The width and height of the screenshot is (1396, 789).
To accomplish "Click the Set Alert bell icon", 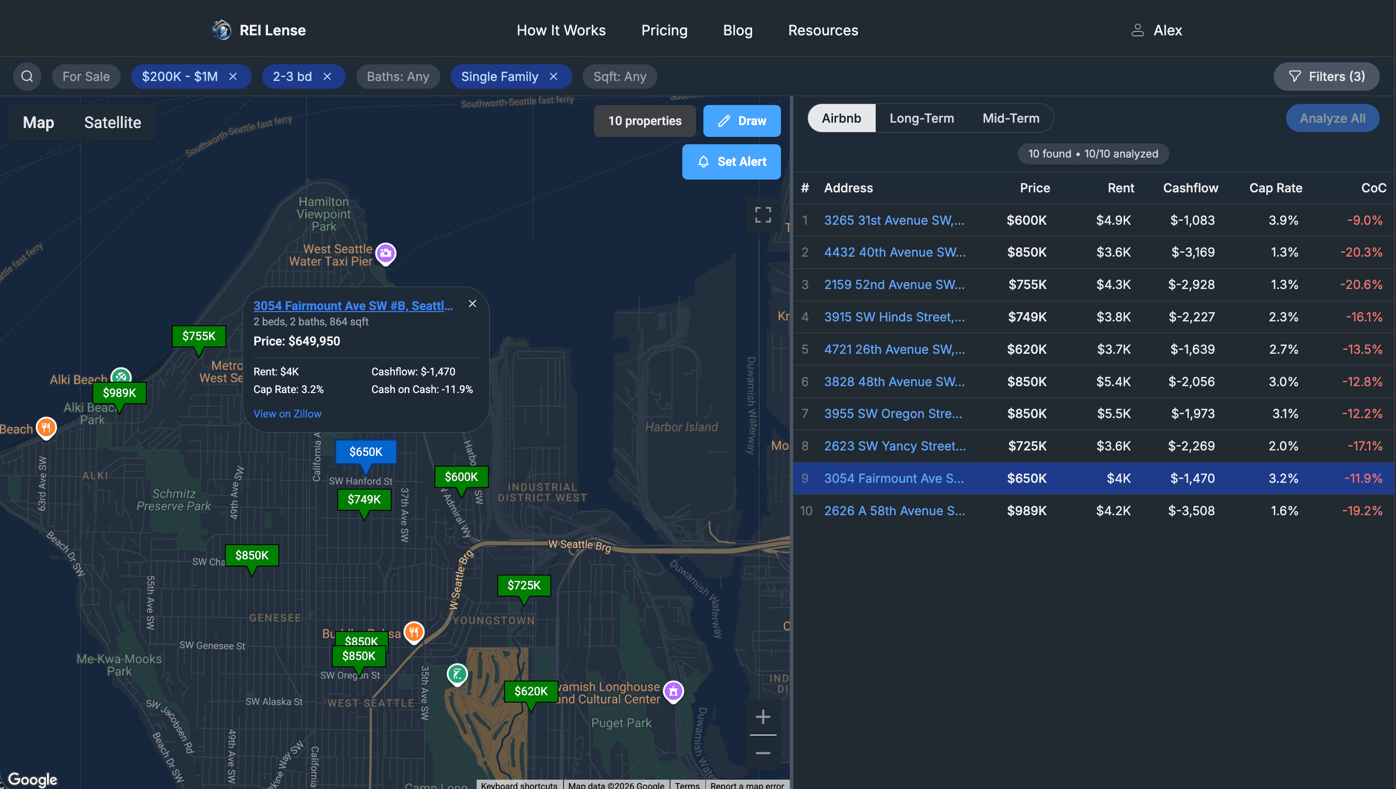I will (704, 161).
